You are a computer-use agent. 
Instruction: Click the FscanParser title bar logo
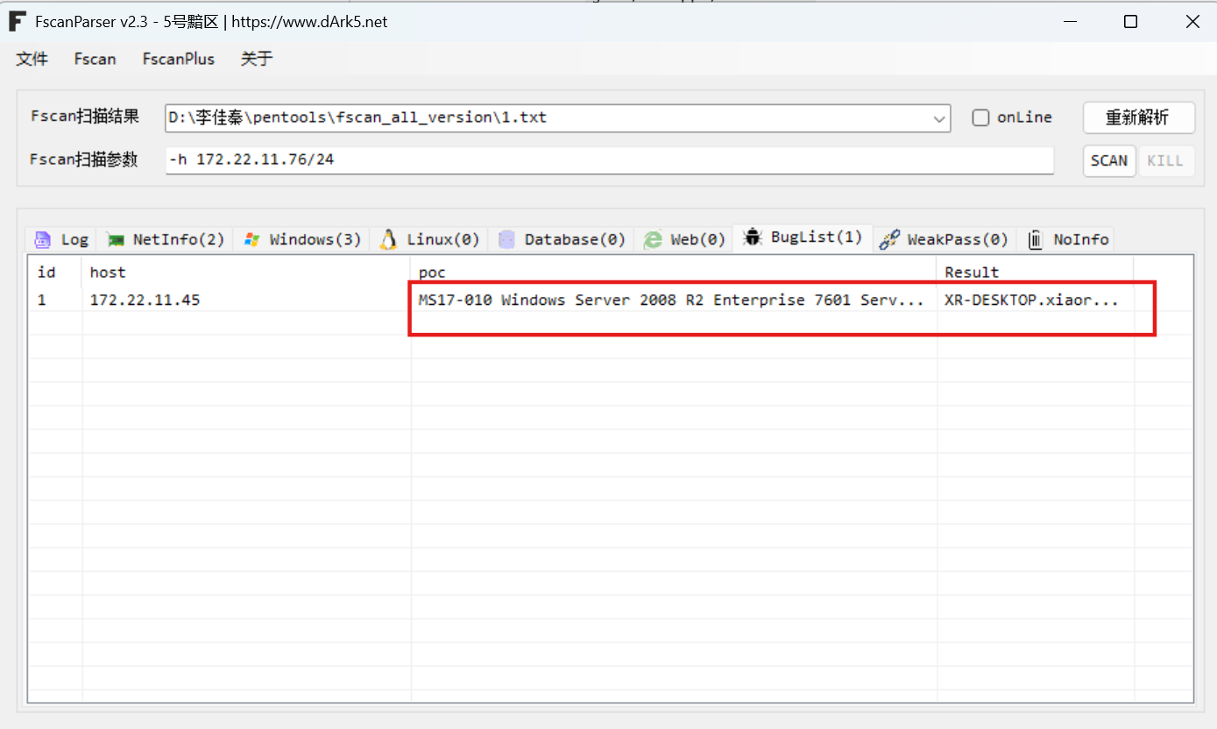point(17,22)
